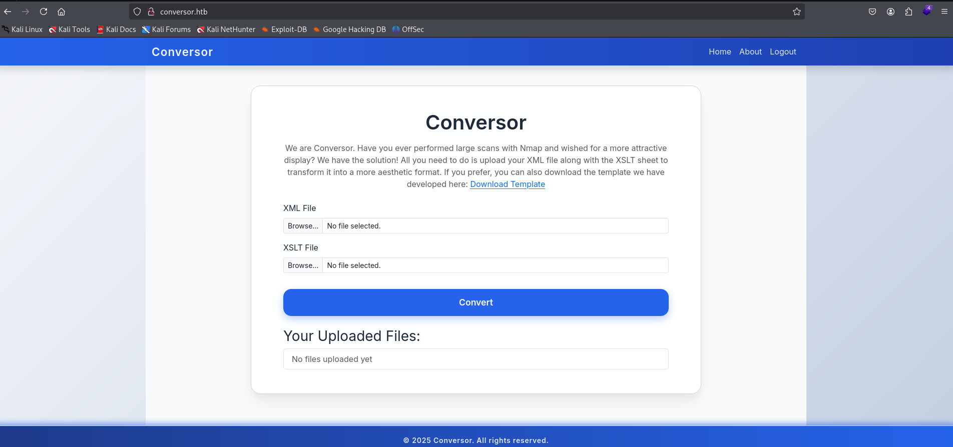Open the Pocket save icon
The height and width of the screenshot is (447, 953).
tap(872, 11)
